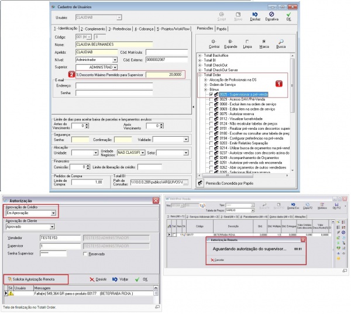Click the Busca search icon
351x314 pixels.
coord(281,42)
